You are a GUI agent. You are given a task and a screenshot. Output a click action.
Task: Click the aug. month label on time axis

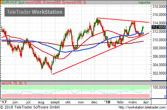pos(42,102)
